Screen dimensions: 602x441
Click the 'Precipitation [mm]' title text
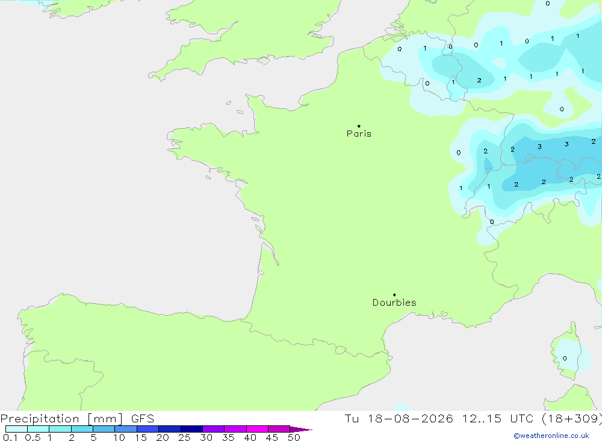(x=61, y=419)
